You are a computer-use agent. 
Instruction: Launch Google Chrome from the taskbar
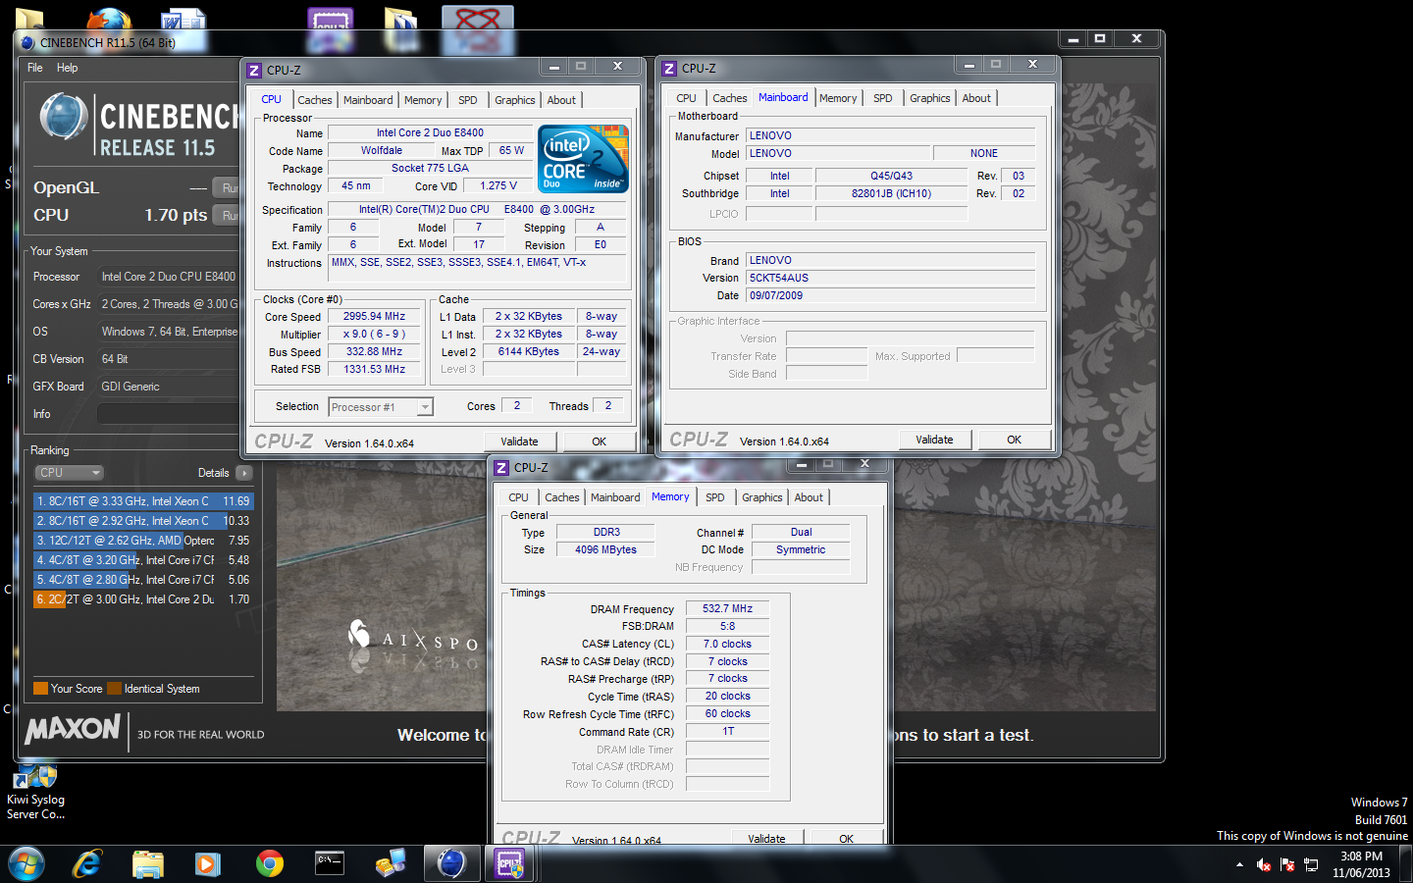point(269,863)
